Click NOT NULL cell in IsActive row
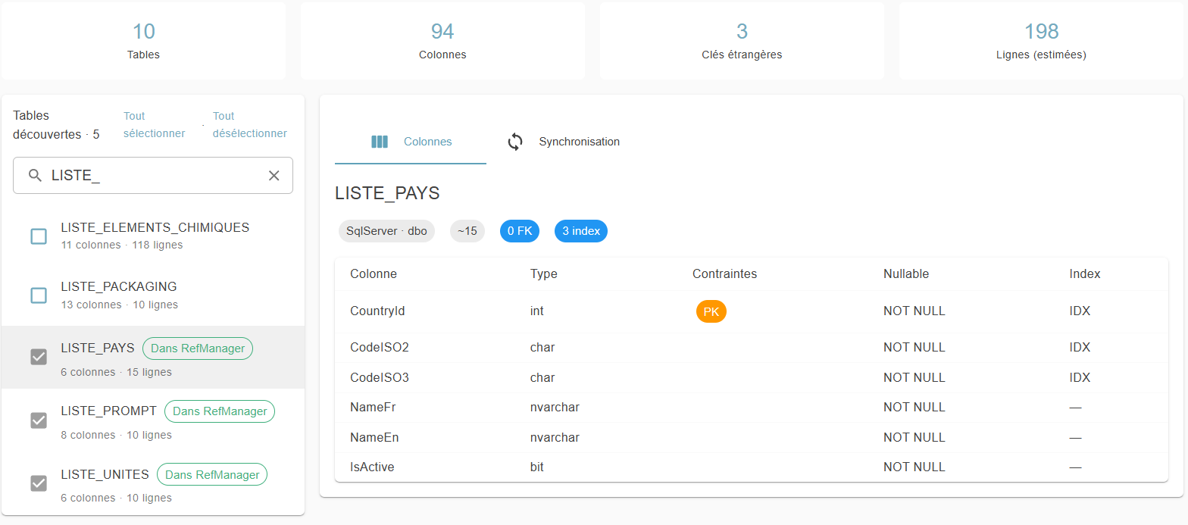 914,467
